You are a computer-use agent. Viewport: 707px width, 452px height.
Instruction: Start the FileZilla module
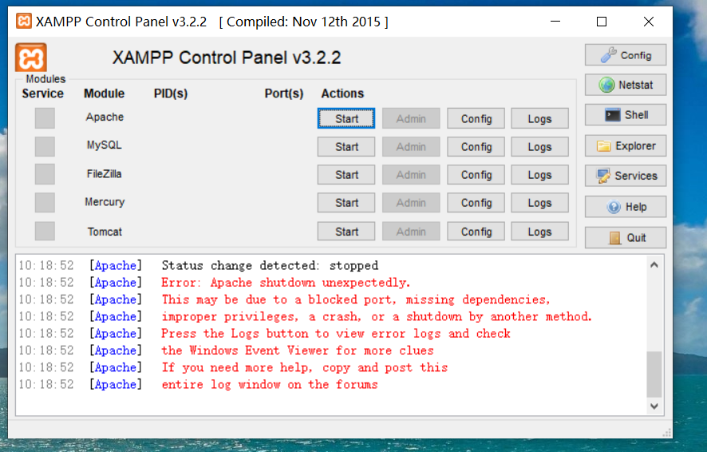pyautogui.click(x=346, y=175)
